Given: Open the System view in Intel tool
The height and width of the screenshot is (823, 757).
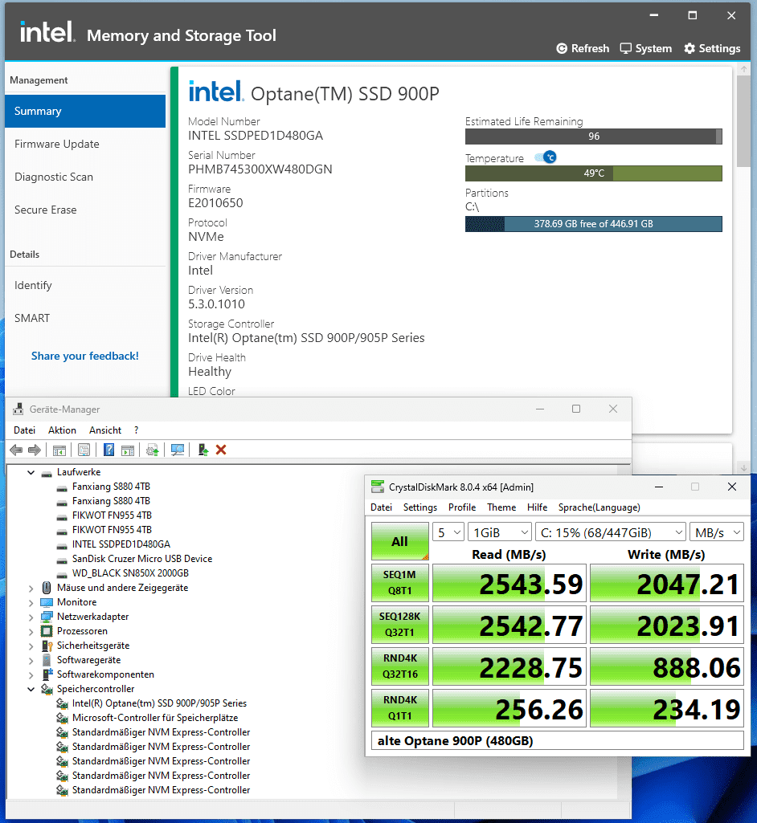Looking at the screenshot, I should click(645, 48).
